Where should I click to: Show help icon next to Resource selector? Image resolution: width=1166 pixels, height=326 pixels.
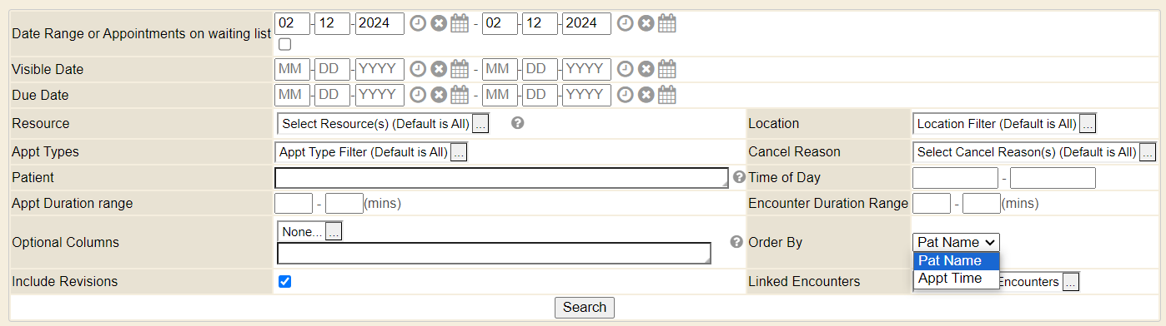(x=517, y=123)
